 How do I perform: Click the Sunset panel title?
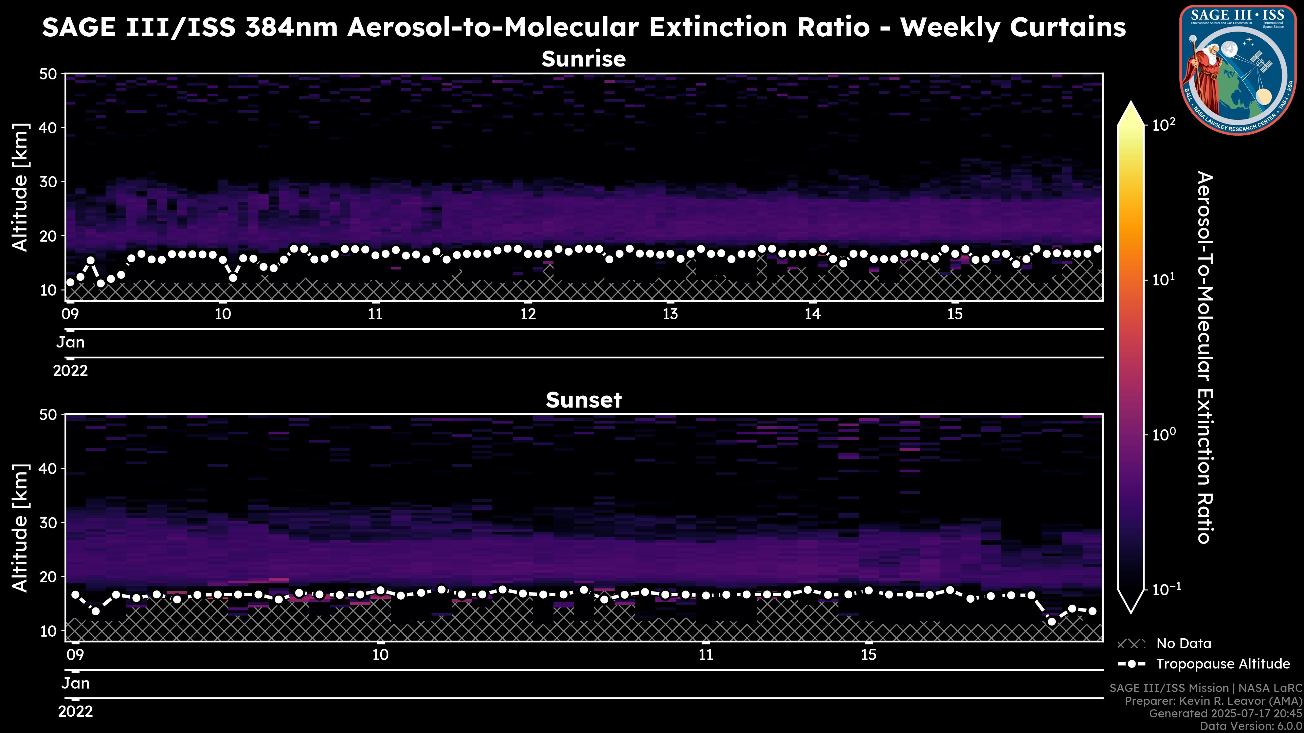pyautogui.click(x=584, y=400)
